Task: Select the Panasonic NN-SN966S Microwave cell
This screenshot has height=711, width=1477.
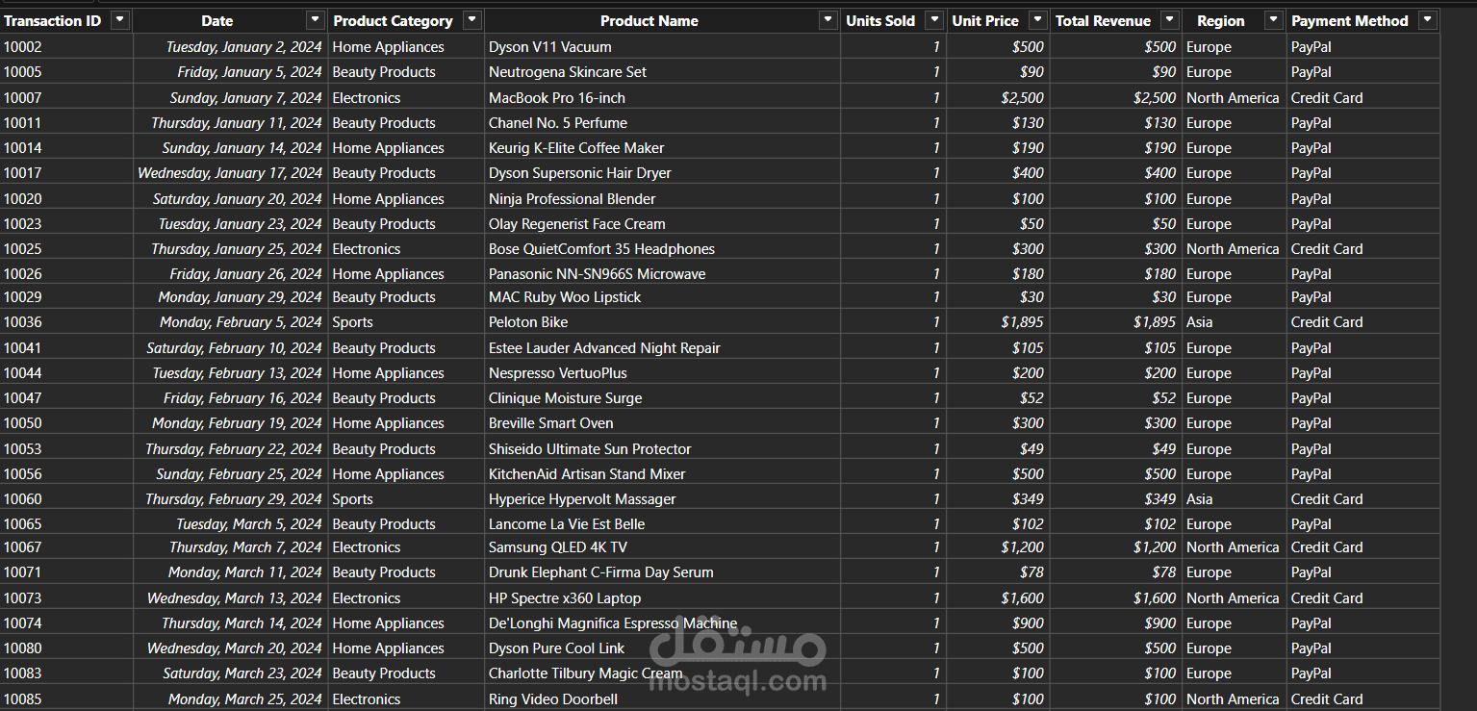Action: point(662,273)
